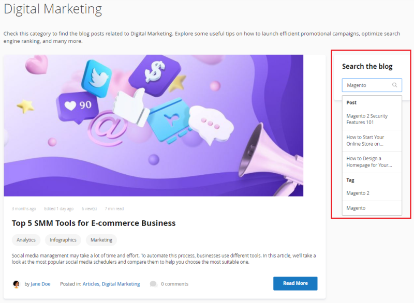Click the Search the blog heading
Image resolution: width=414 pixels, height=303 pixels.
(367, 66)
